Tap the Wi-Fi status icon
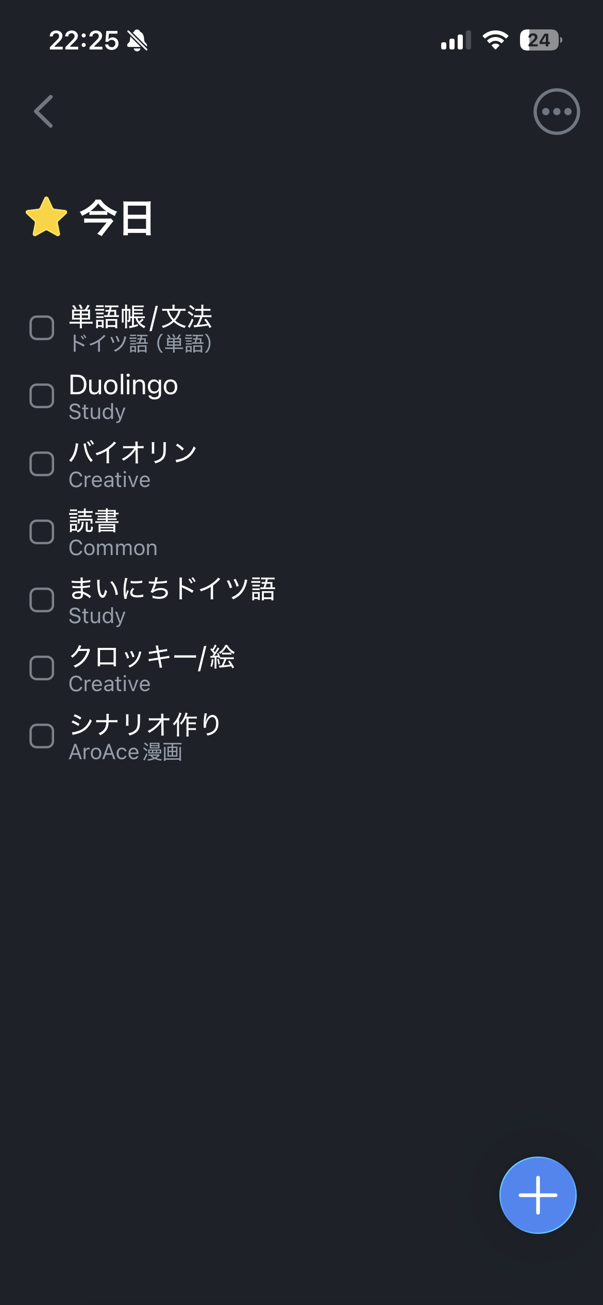This screenshot has height=1305, width=603. coord(495,40)
